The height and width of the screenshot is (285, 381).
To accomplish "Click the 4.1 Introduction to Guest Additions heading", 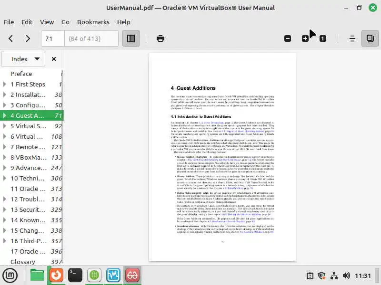I will pyautogui.click(x=201, y=116).
